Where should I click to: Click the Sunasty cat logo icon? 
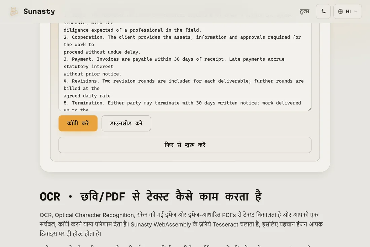tap(14, 11)
